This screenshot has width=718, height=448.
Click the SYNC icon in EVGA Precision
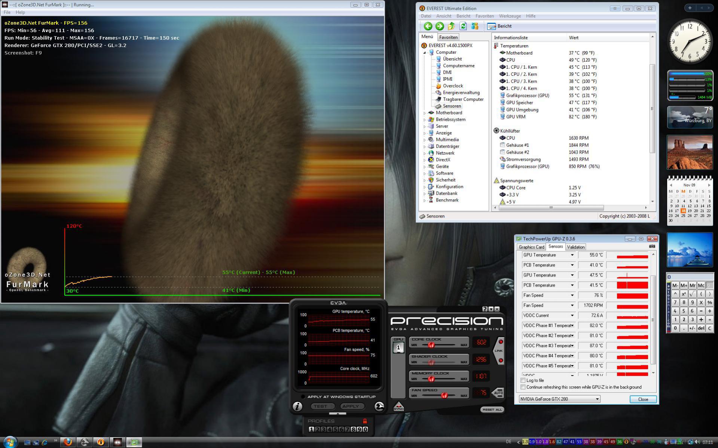pos(398,407)
